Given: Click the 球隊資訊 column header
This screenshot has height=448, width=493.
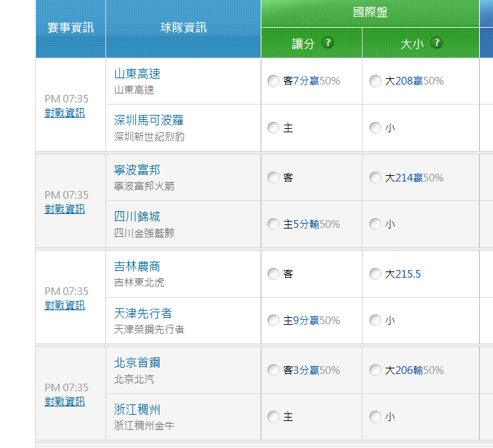Looking at the screenshot, I should click(183, 28).
